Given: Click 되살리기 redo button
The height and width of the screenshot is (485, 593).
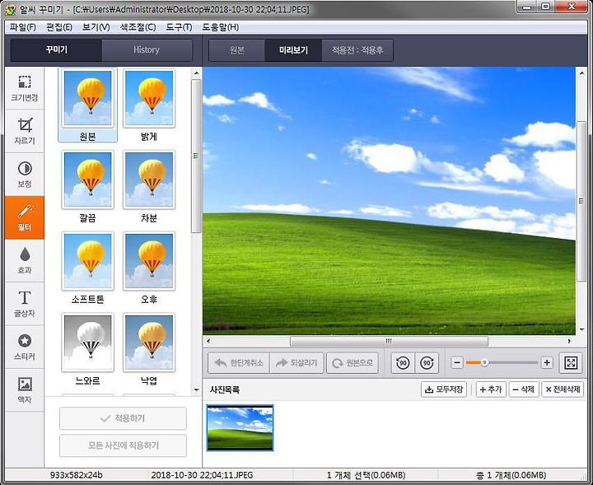Looking at the screenshot, I should [296, 363].
